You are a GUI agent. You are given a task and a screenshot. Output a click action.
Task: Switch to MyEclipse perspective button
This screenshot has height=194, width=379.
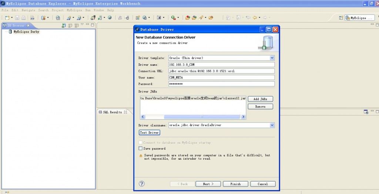(359, 18)
